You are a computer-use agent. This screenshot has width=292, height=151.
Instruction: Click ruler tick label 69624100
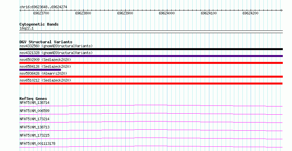click(209, 13)
